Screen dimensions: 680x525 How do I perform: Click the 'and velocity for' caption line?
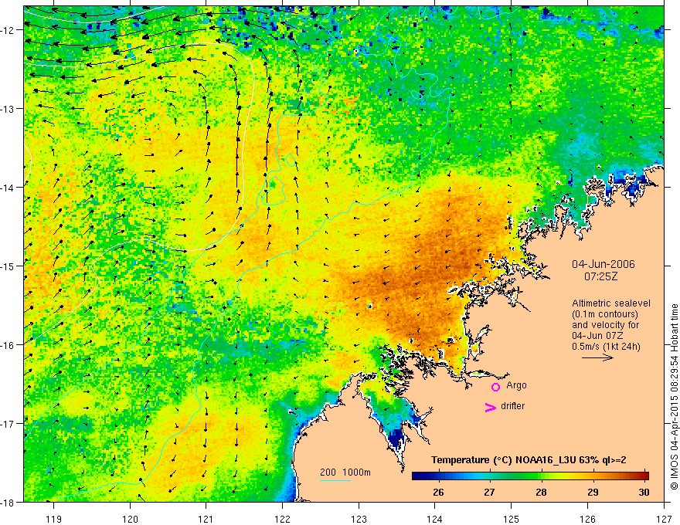(x=605, y=325)
